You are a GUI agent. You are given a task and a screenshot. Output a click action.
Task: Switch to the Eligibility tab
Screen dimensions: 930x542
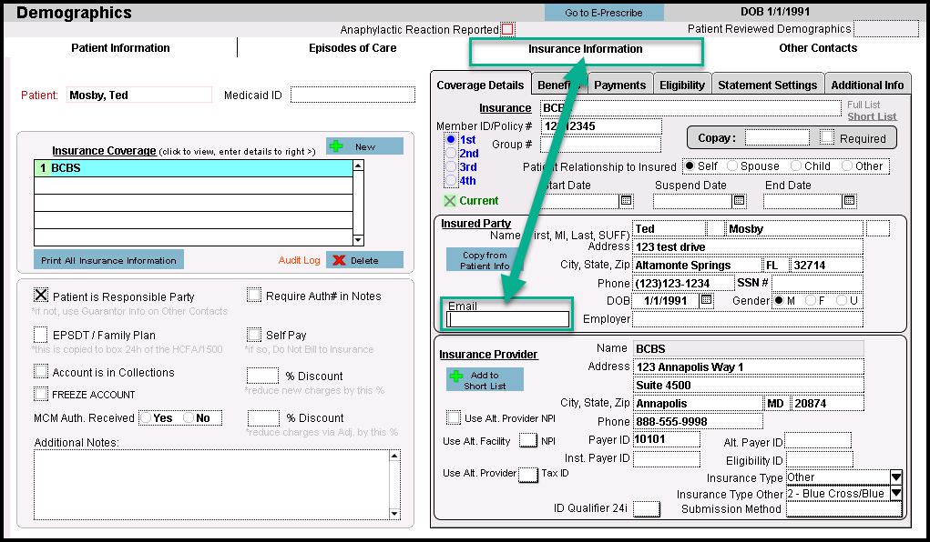pos(682,85)
